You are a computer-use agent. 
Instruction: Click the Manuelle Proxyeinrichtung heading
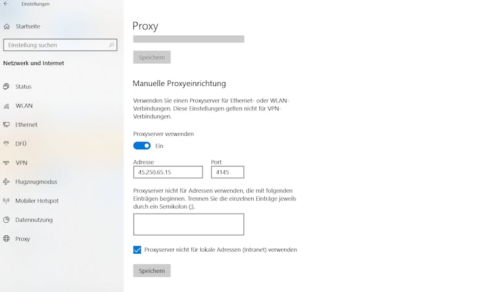(179, 83)
